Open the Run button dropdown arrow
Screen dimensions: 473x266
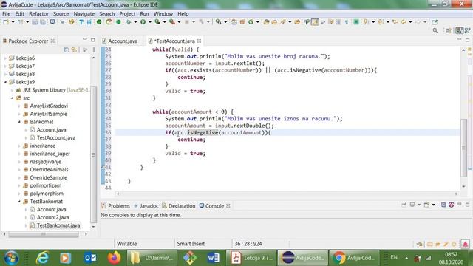(149, 21)
